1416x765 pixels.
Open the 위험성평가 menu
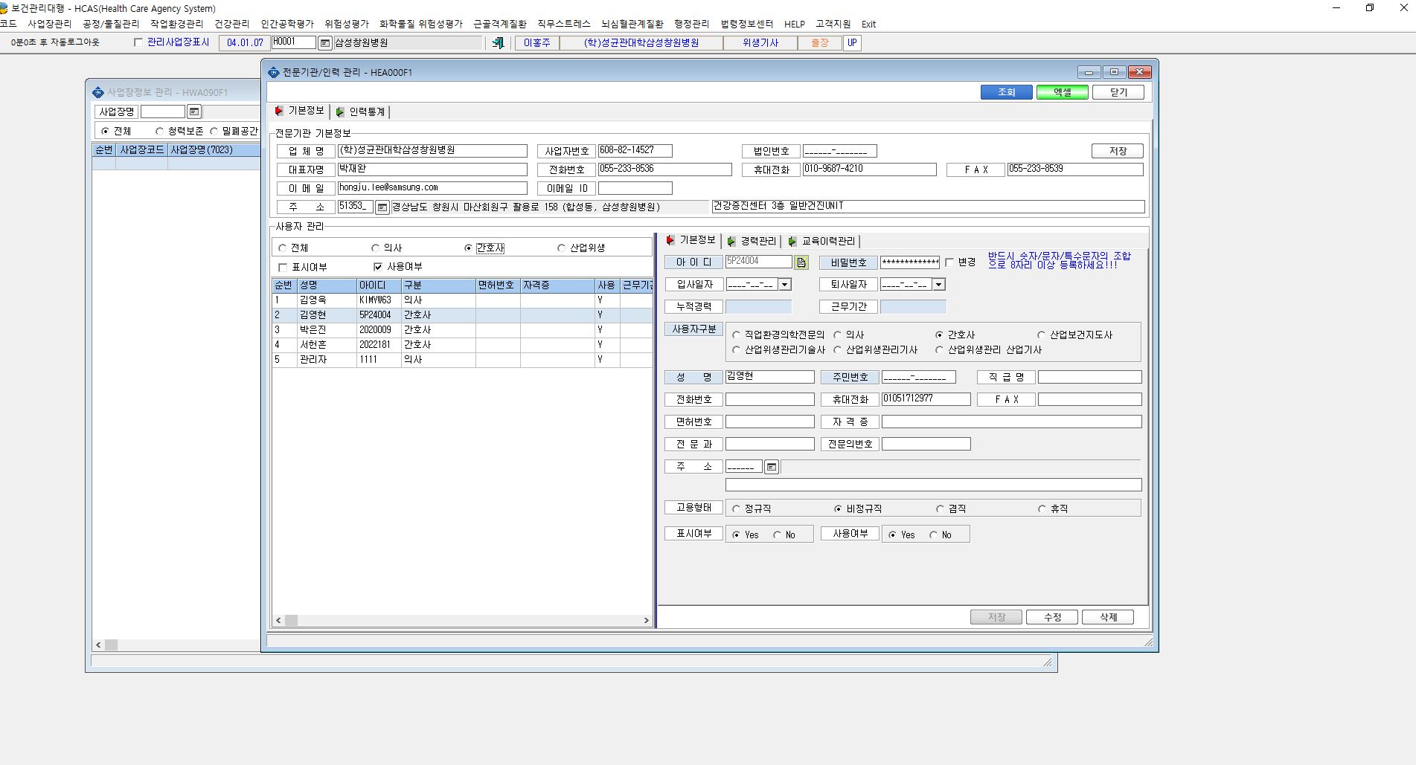point(346,24)
